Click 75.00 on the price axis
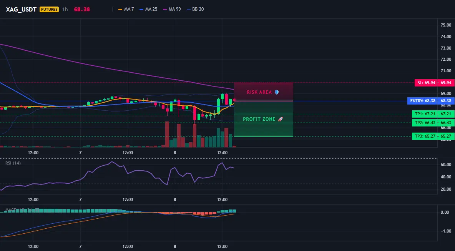 pos(446,25)
